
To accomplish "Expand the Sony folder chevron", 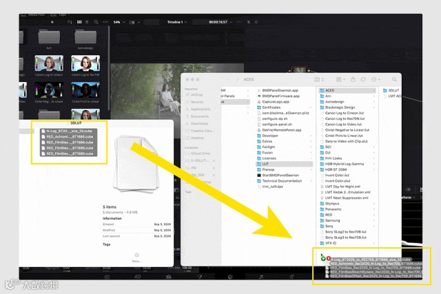I will point(373,226).
